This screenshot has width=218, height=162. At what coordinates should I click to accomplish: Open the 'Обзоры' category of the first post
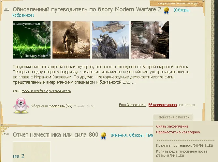[x=182, y=10]
